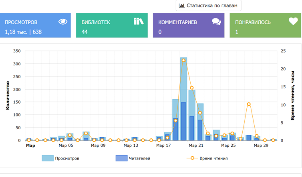The height and width of the screenshot is (177, 302).
Task: Open Статистика по главам button
Action: 208,6
